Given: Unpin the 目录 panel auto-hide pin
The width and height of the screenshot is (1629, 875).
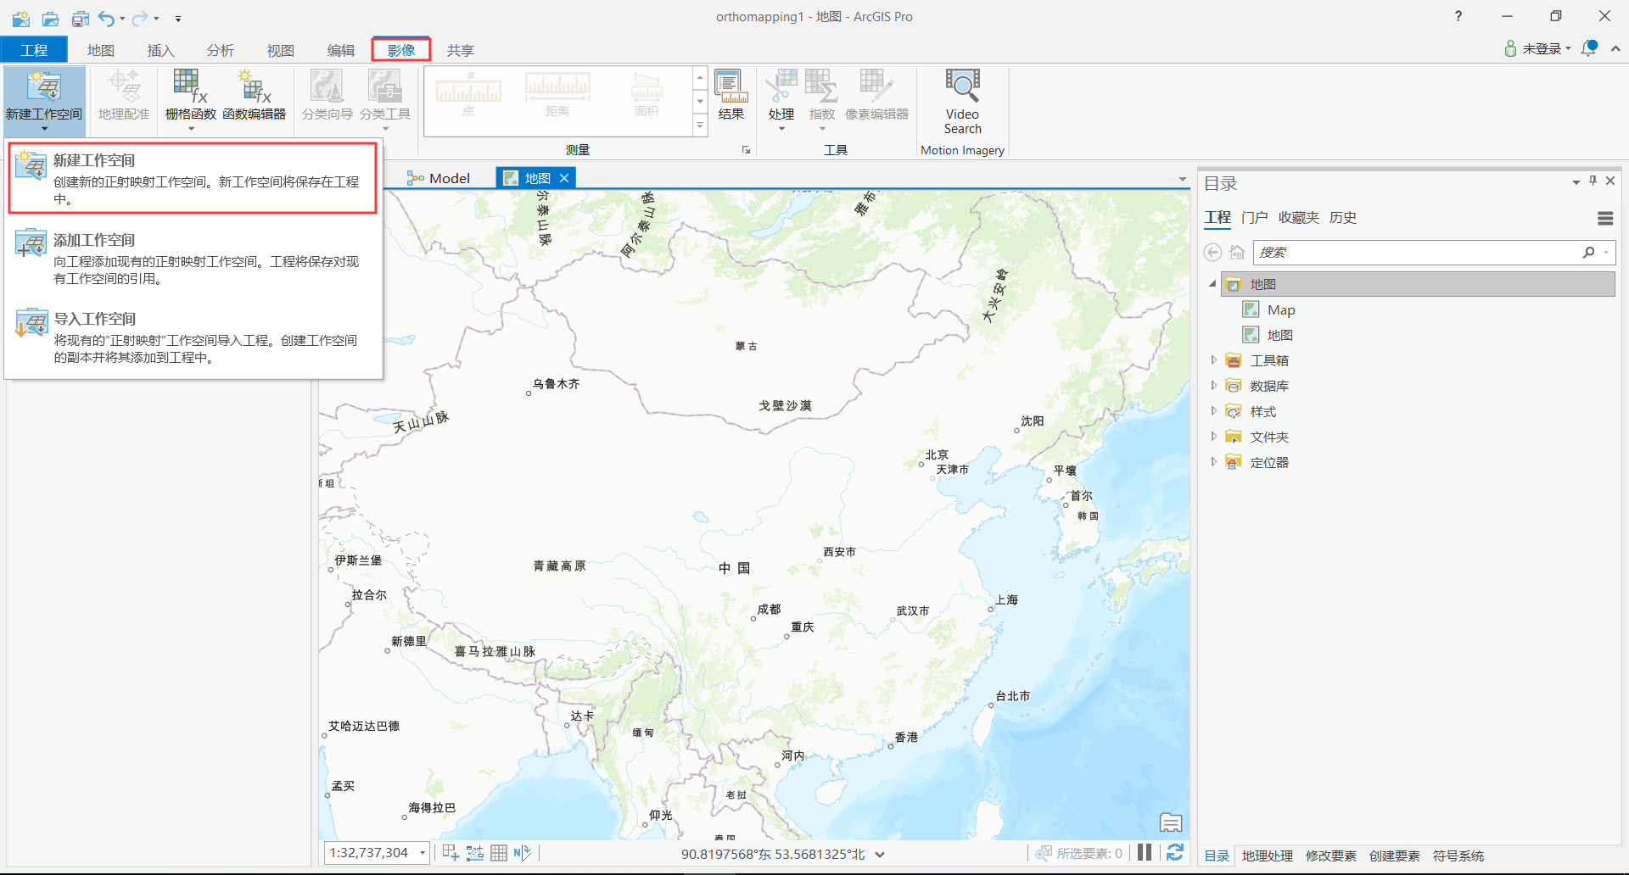Looking at the screenshot, I should click(1593, 181).
